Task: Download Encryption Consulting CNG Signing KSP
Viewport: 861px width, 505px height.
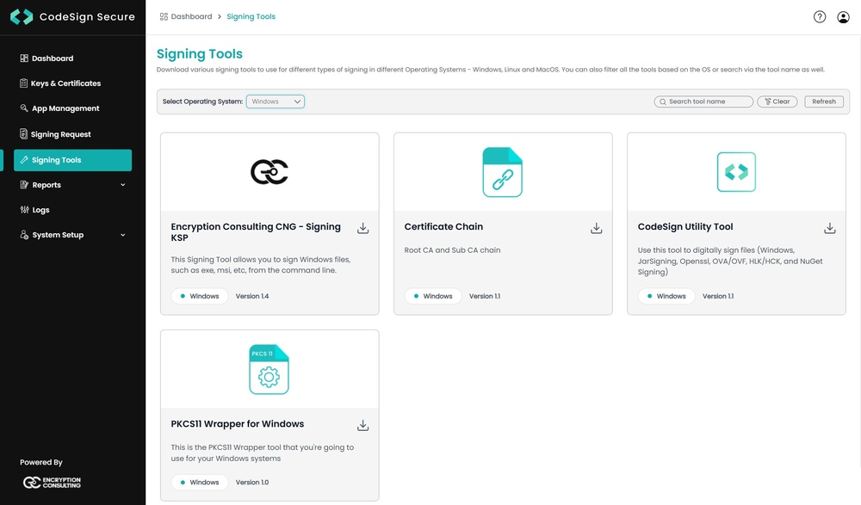Action: pos(363,228)
